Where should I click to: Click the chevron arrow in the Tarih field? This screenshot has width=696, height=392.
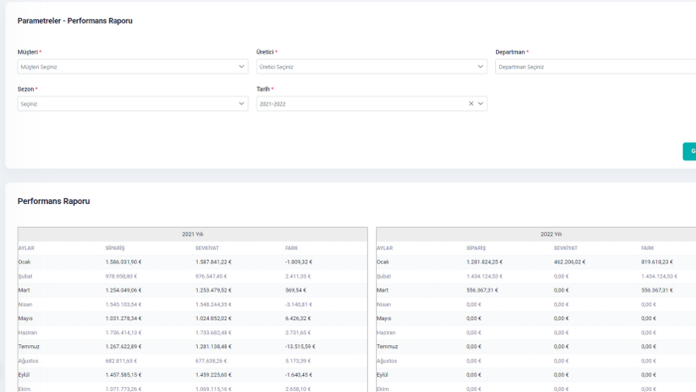[x=480, y=103]
